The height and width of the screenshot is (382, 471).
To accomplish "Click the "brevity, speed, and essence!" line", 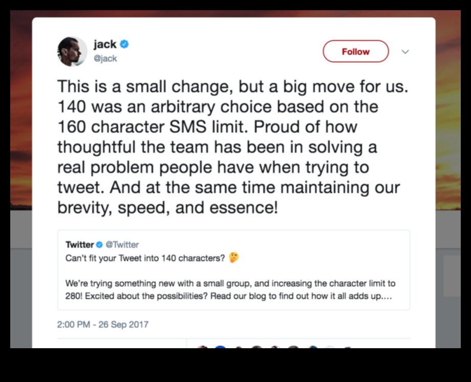I will pyautogui.click(x=167, y=208).
